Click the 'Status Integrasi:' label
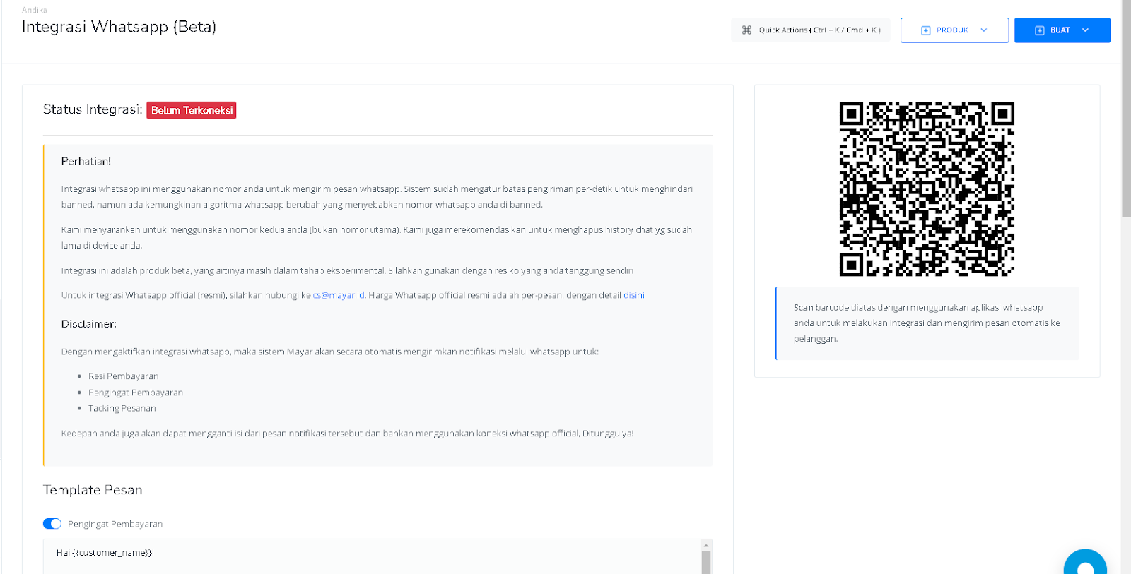1131x574 pixels. [x=93, y=109]
